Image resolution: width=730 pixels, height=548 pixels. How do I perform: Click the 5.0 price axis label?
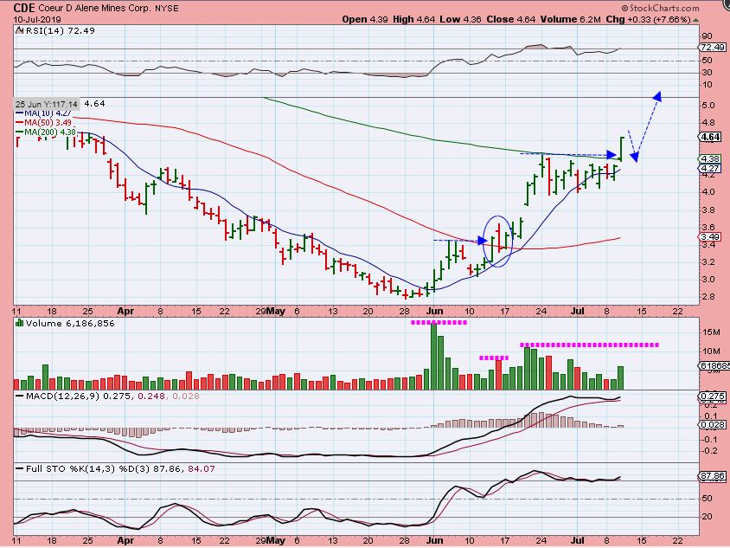(x=708, y=106)
